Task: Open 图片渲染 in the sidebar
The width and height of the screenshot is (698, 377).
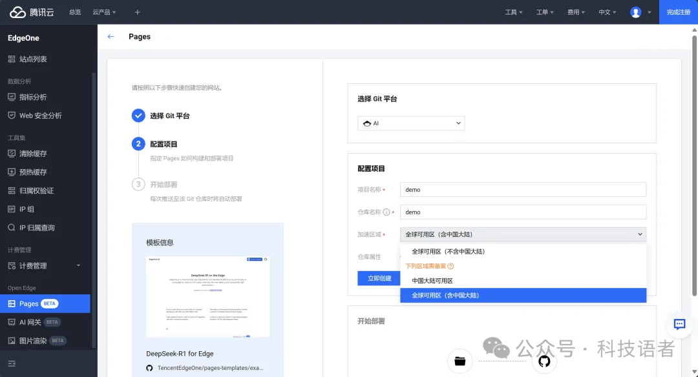Action: pos(33,341)
